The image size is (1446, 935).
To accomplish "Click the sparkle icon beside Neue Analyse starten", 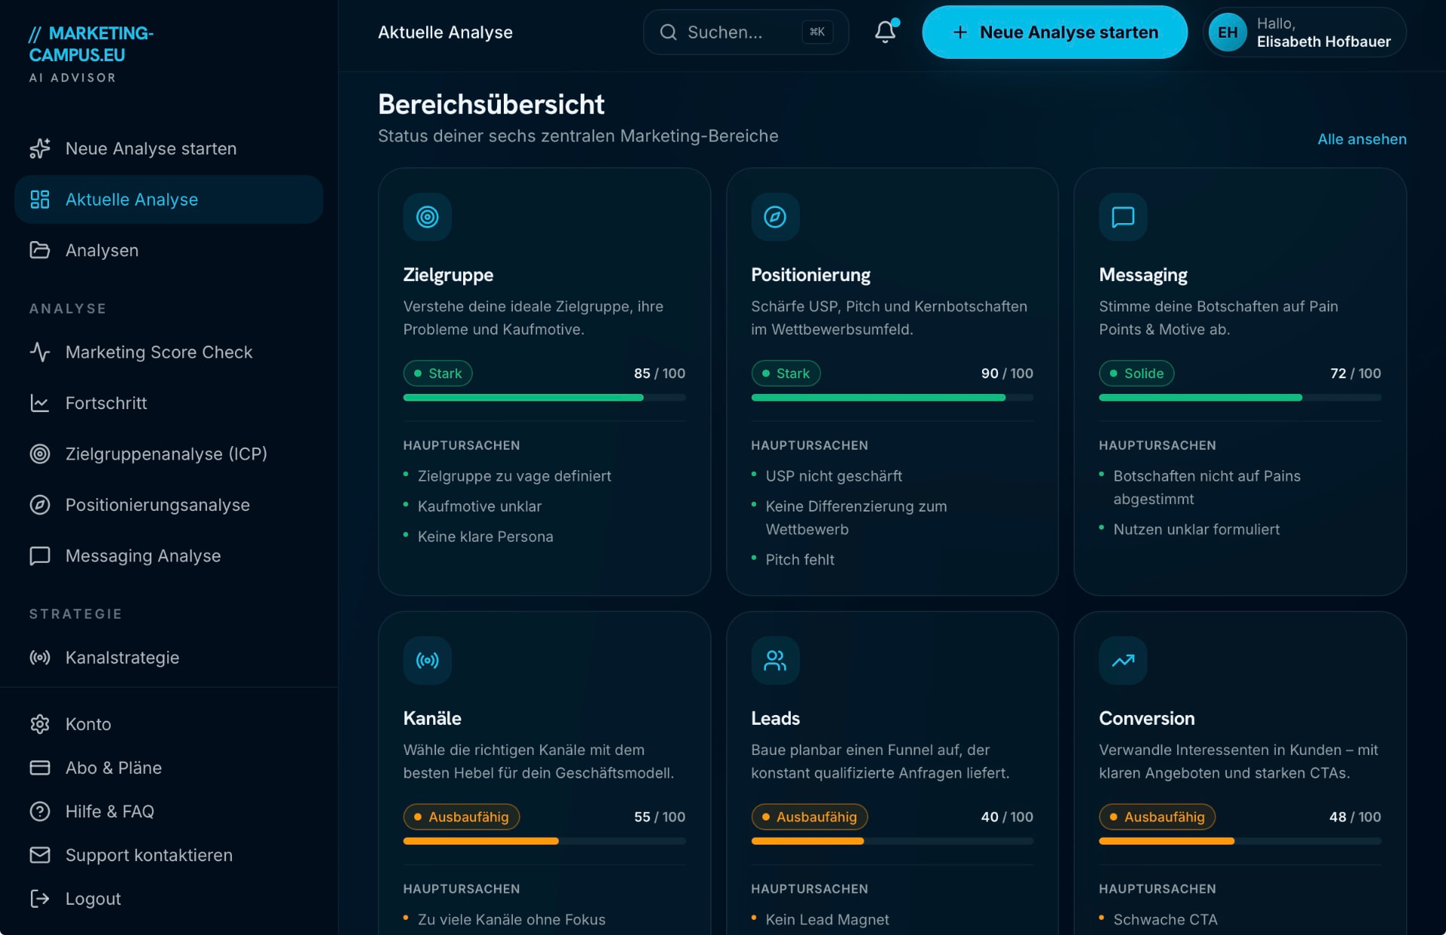I will (x=40, y=148).
